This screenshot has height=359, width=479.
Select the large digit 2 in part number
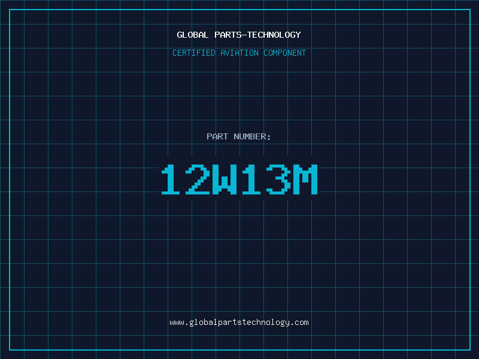(198, 179)
